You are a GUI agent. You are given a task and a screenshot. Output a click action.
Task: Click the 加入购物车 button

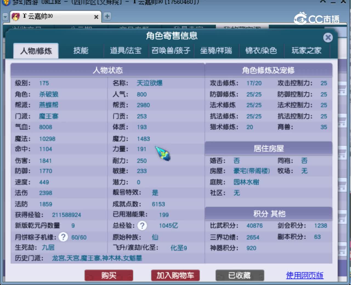coord(175,275)
